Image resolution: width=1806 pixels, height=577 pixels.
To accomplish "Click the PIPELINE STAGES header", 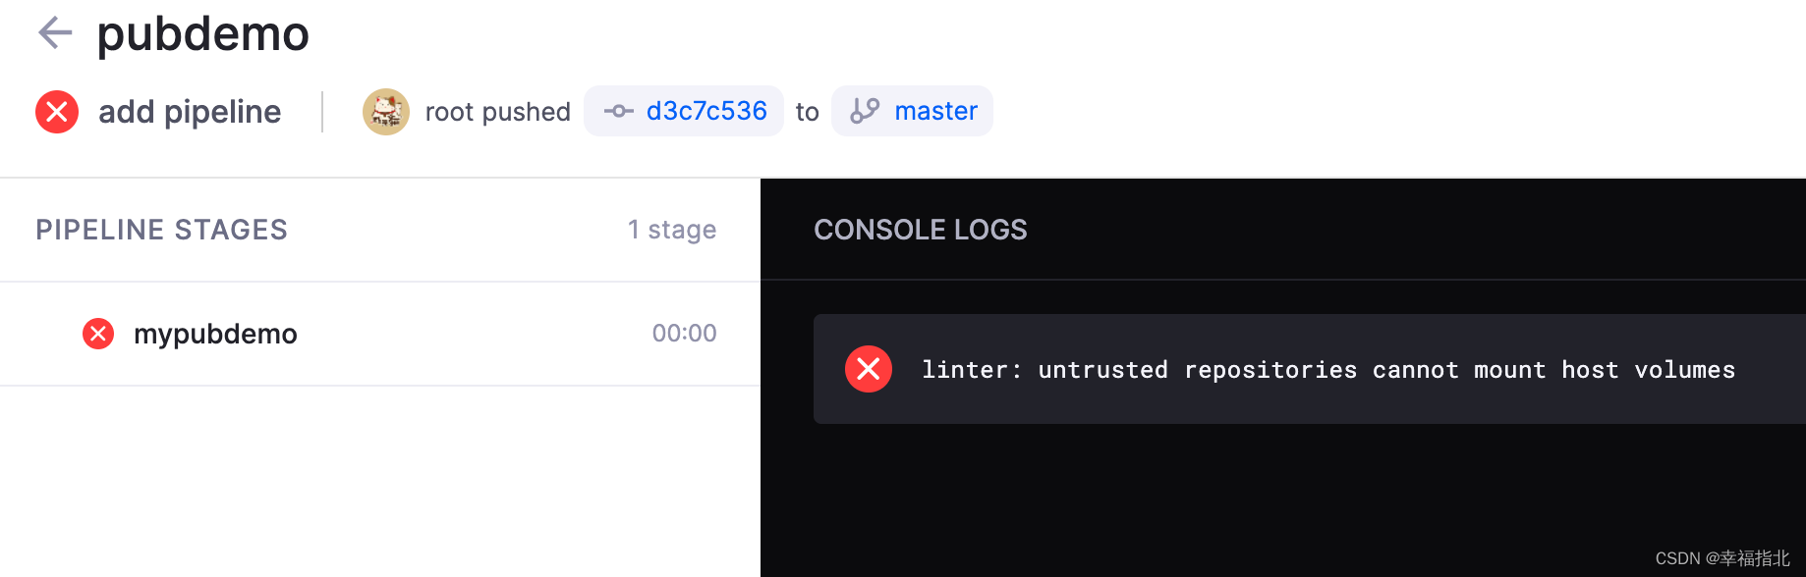I will coord(162,230).
